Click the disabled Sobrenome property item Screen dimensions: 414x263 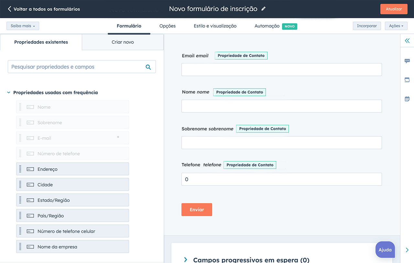72,122
